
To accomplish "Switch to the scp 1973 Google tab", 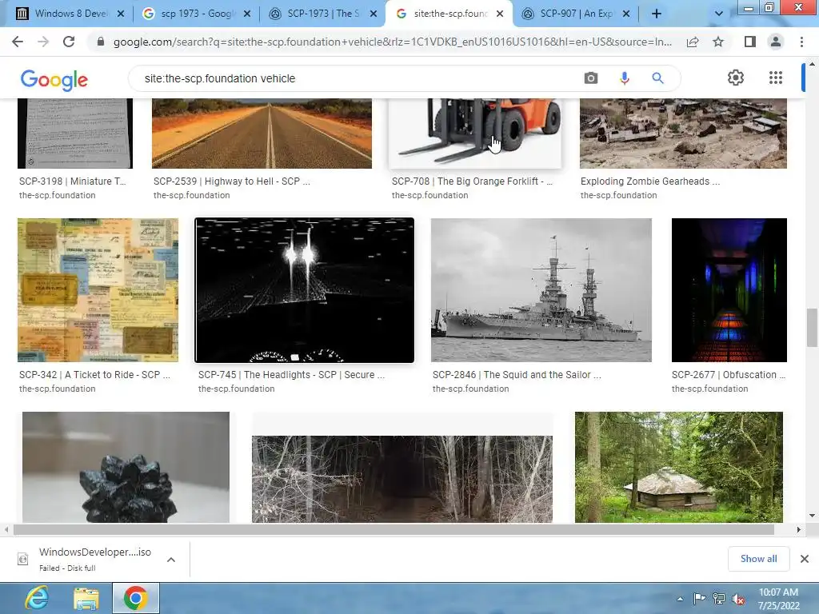I will pyautogui.click(x=195, y=14).
